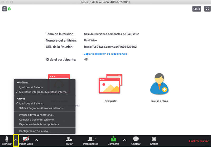The height and width of the screenshot is (147, 211).
Task: Start camera with Iniciar Video icon
Action: [x=26, y=139]
